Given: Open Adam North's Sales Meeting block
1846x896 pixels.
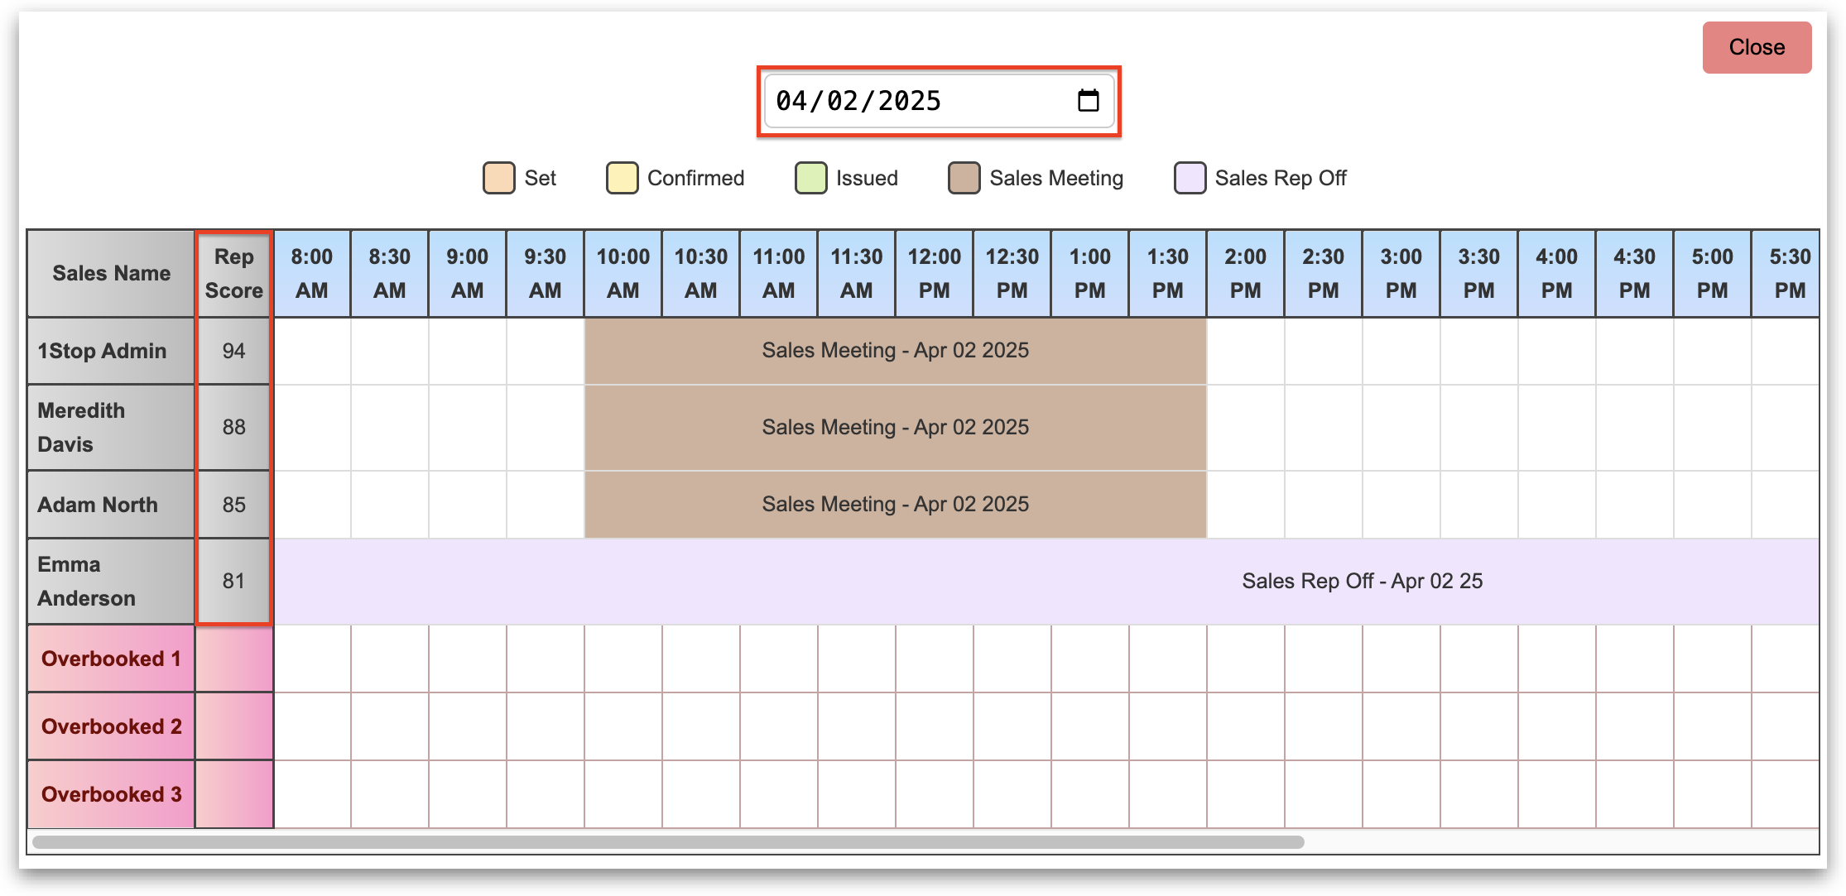Looking at the screenshot, I should coord(895,505).
